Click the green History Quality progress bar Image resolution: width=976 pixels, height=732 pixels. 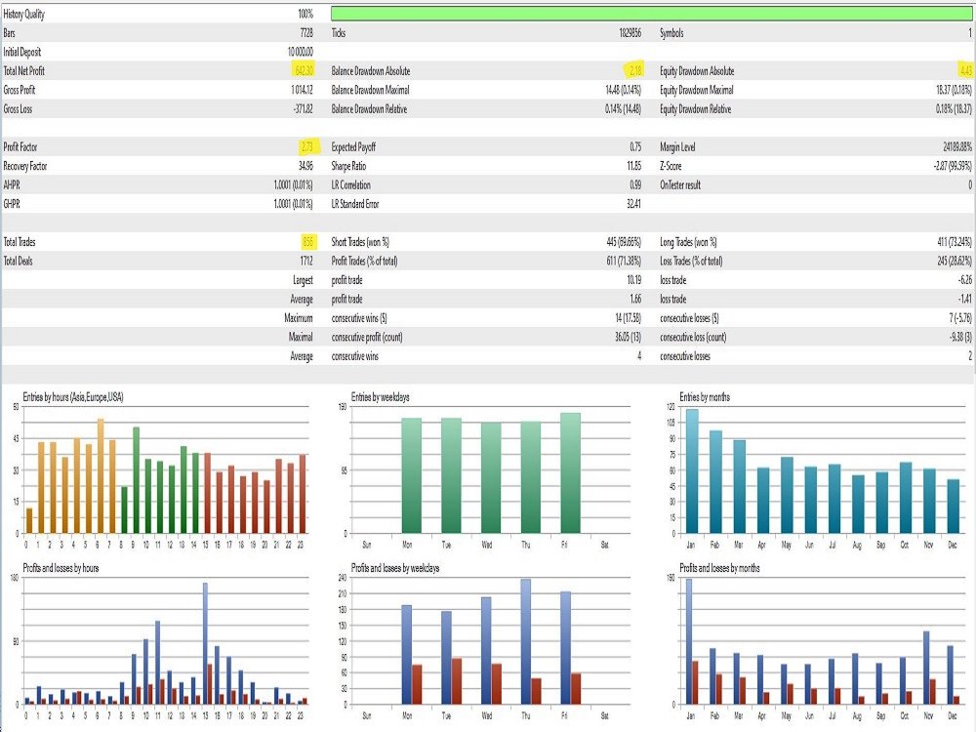point(652,13)
